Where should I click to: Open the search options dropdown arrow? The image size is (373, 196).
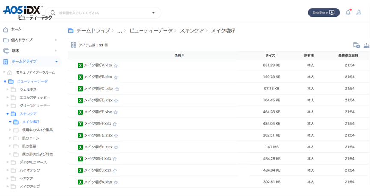click(153, 13)
